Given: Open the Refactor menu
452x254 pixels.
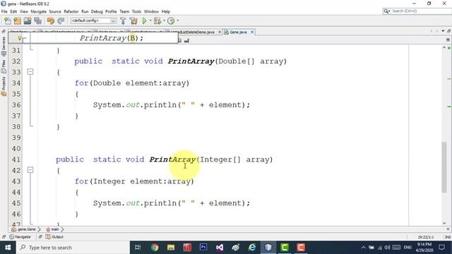Looking at the screenshot, I should click(71, 11).
